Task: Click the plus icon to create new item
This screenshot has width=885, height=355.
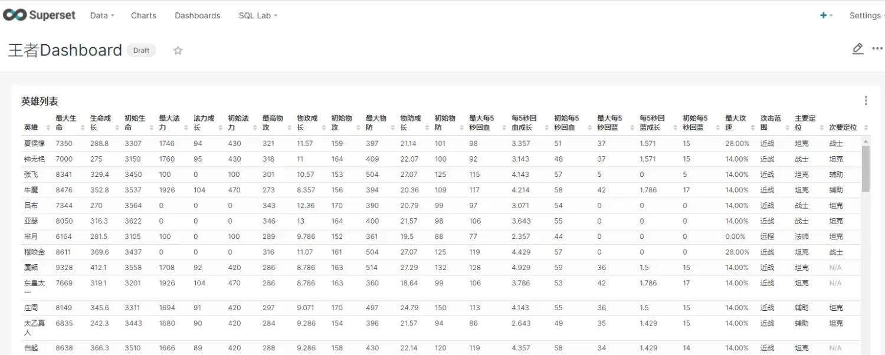Action: pyautogui.click(x=823, y=15)
